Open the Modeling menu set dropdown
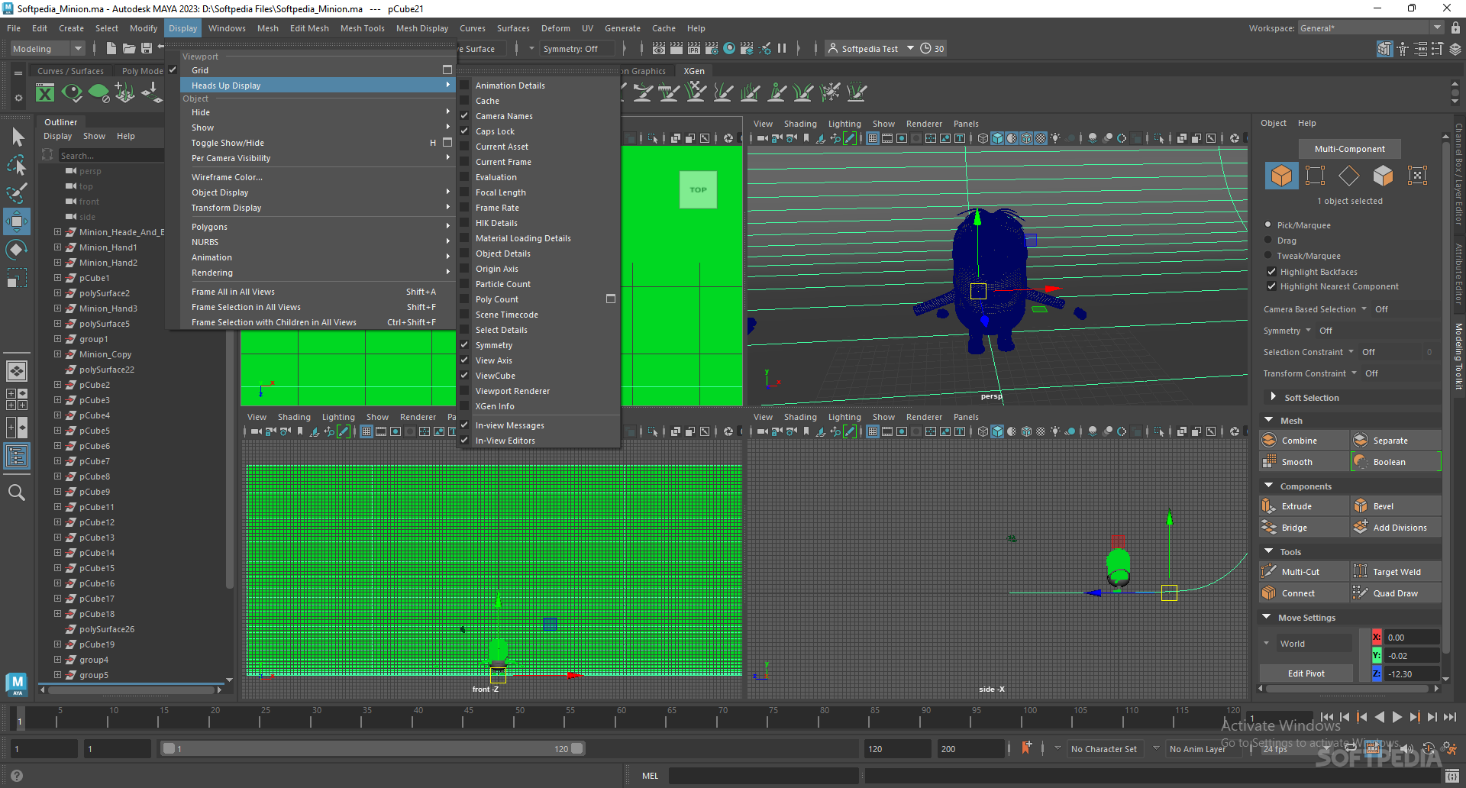The width and height of the screenshot is (1466, 788). click(x=47, y=49)
